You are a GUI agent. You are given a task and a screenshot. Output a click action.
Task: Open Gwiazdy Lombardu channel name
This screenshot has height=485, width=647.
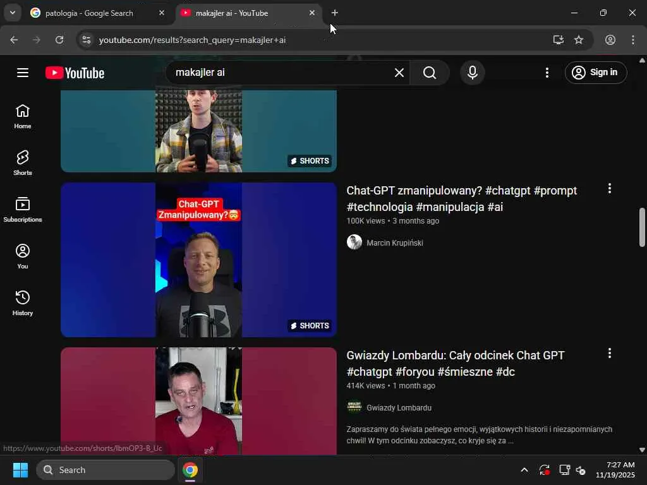399,407
